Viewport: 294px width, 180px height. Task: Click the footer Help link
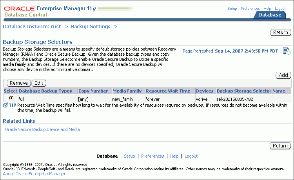(174, 156)
